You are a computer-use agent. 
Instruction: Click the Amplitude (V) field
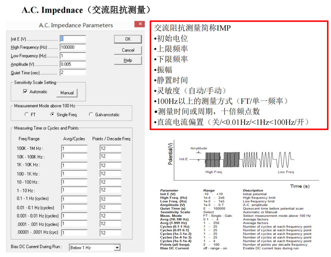(73, 64)
